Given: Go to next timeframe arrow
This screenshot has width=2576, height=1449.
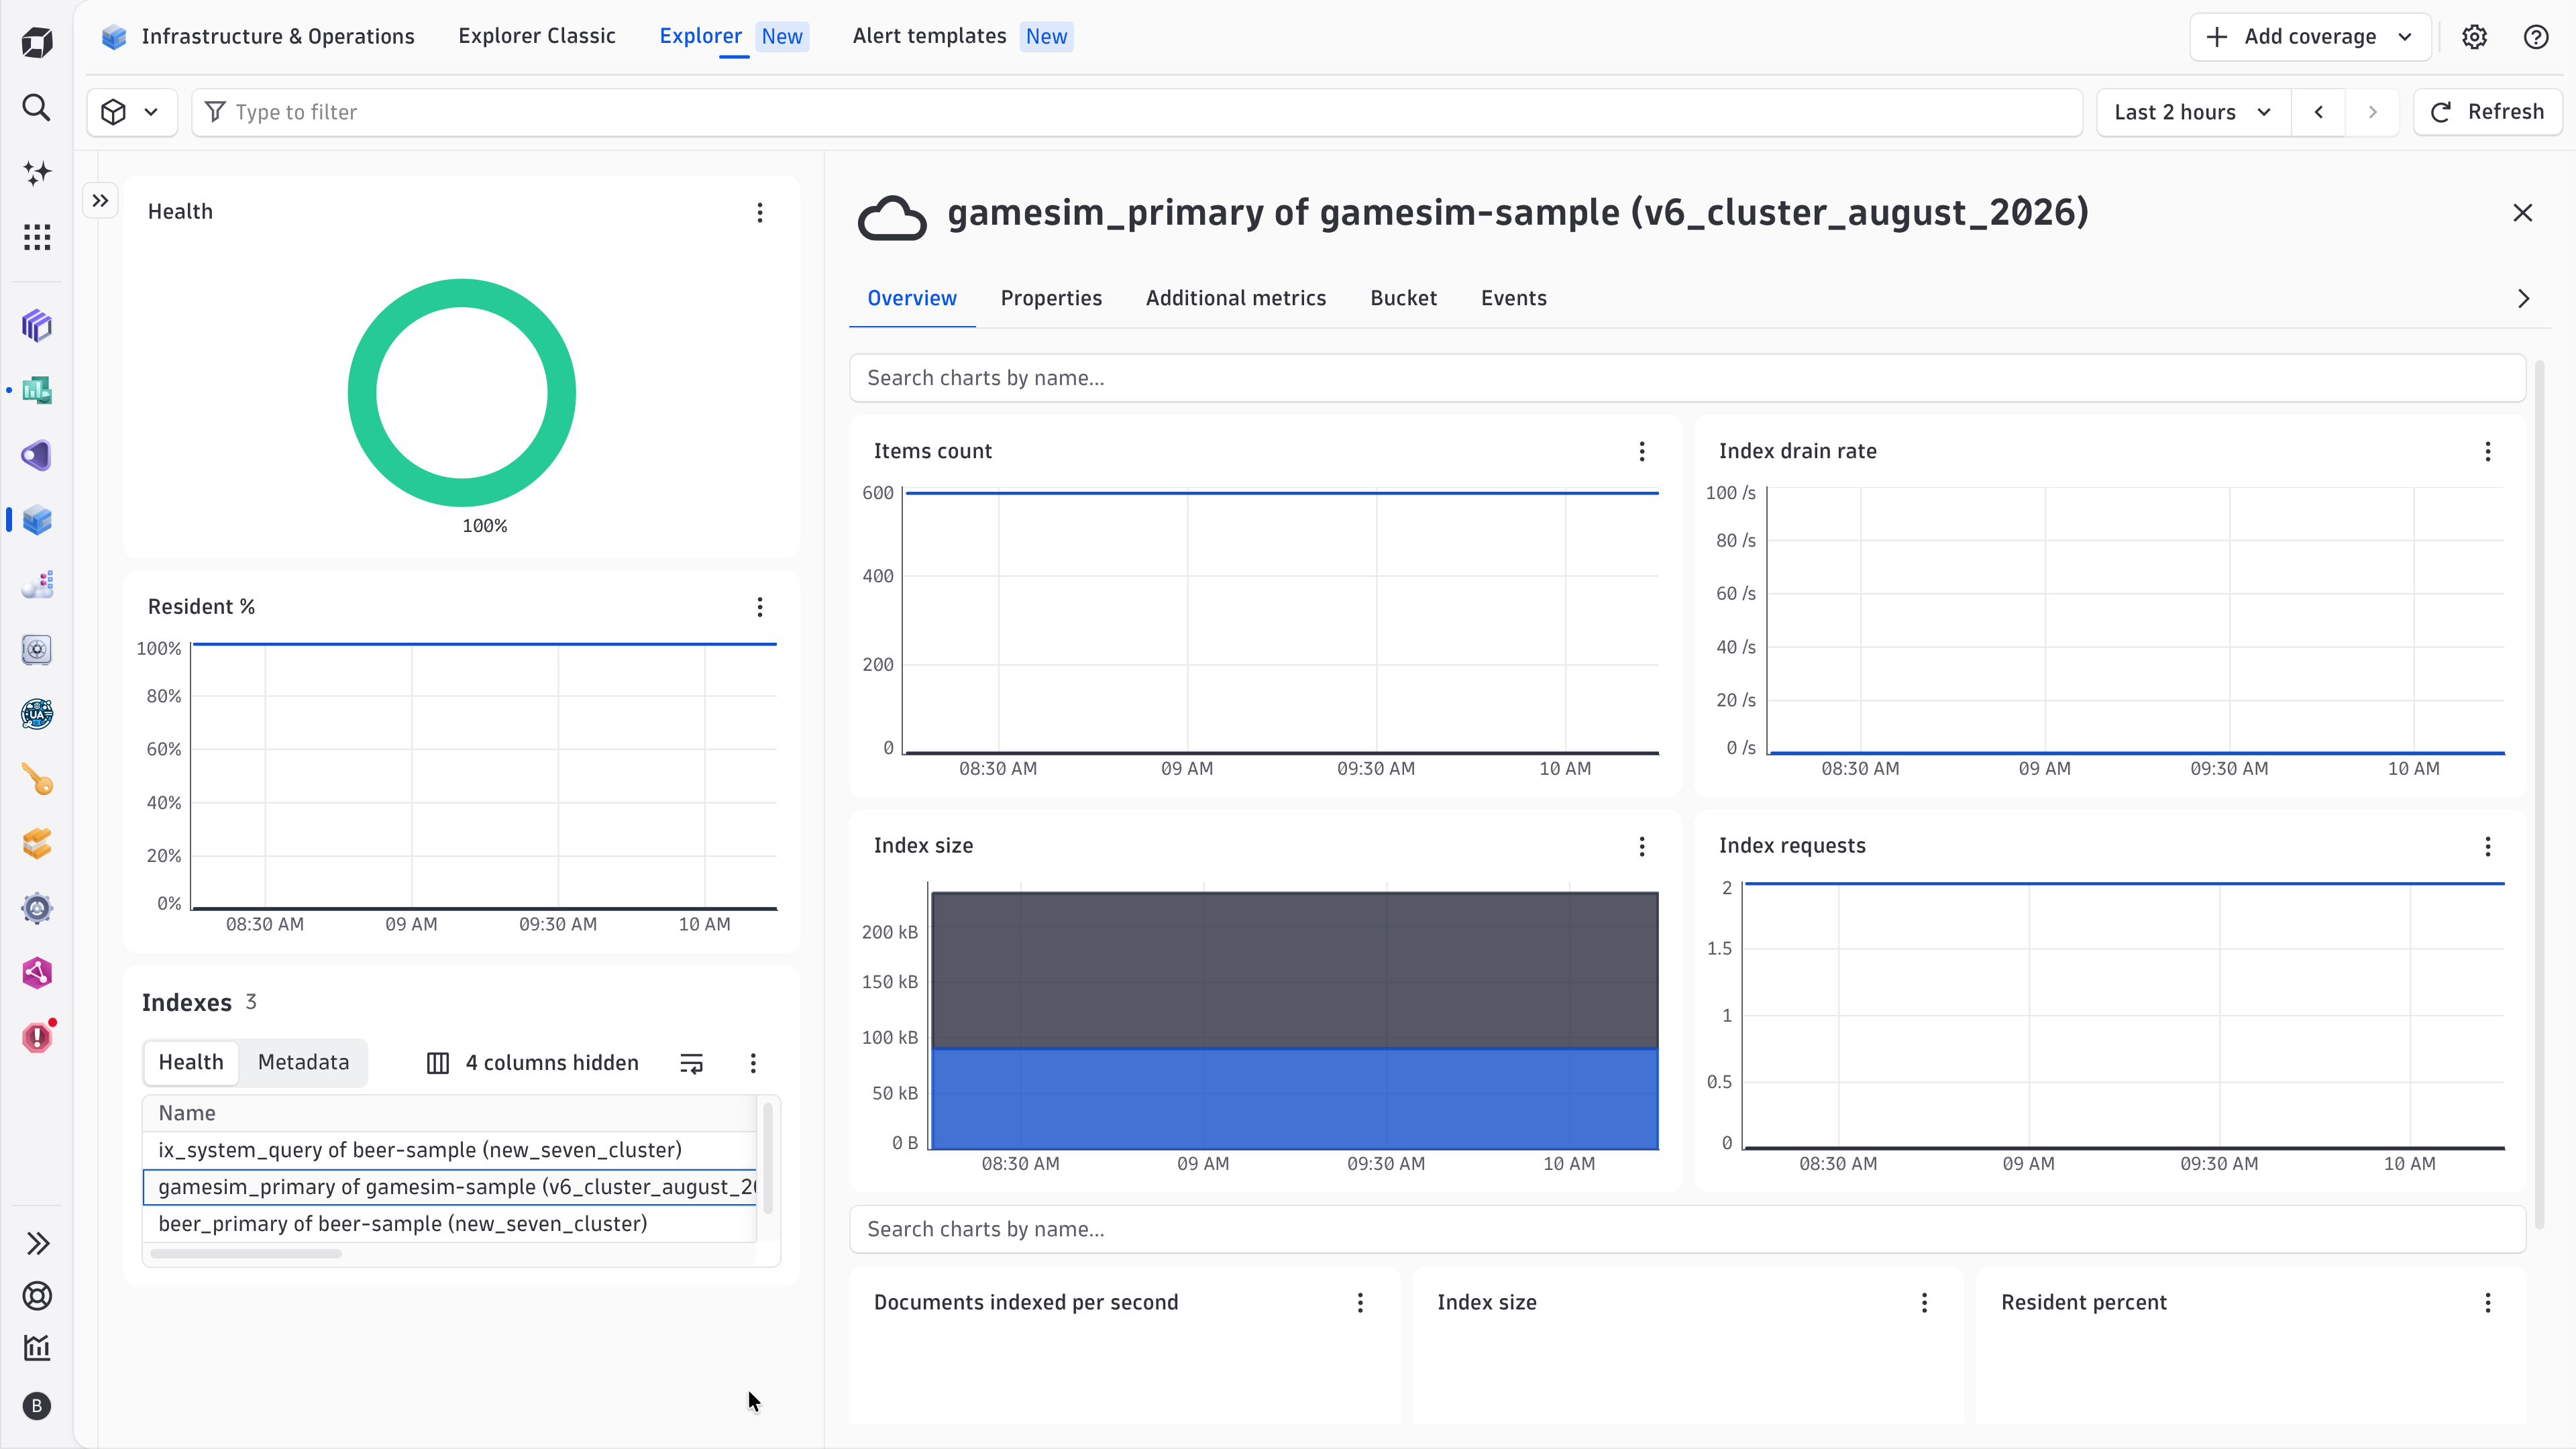Looking at the screenshot, I should [x=2372, y=112].
